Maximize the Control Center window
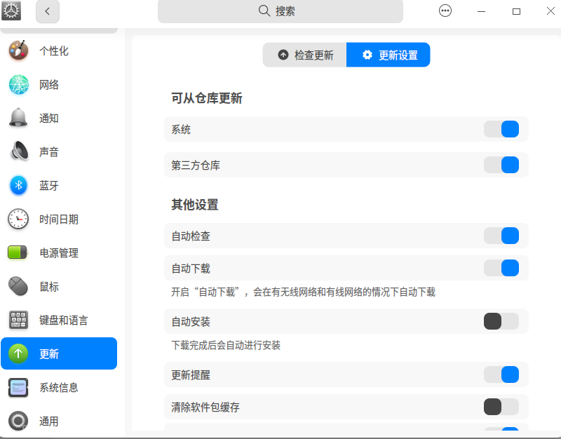561x439 pixels. coord(516,11)
